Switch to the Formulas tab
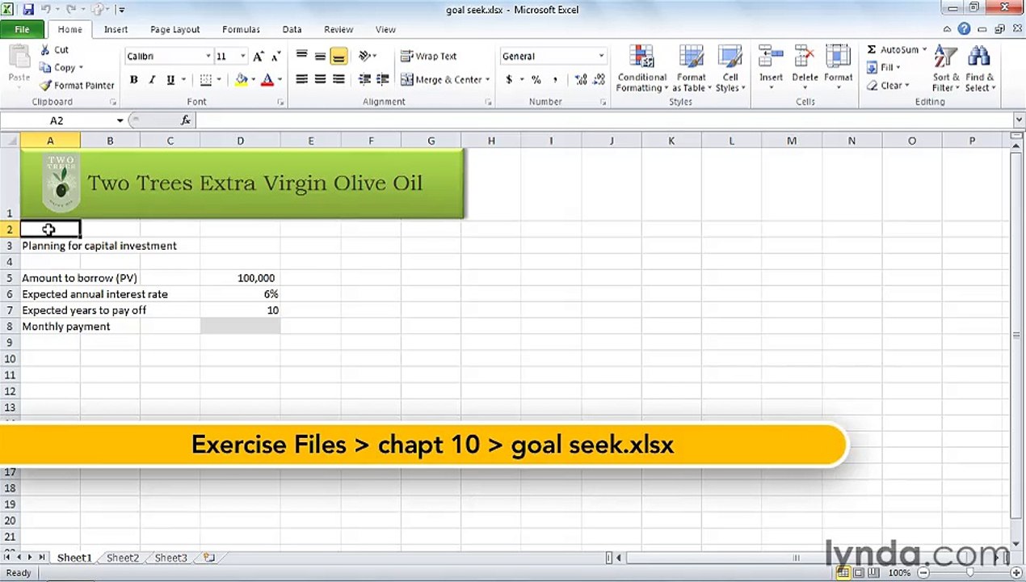The width and height of the screenshot is (1026, 582). (x=241, y=29)
